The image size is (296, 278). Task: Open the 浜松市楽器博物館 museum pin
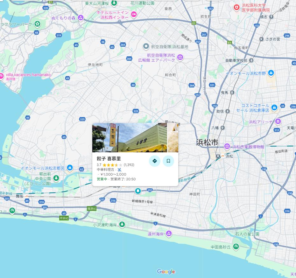click(227, 146)
